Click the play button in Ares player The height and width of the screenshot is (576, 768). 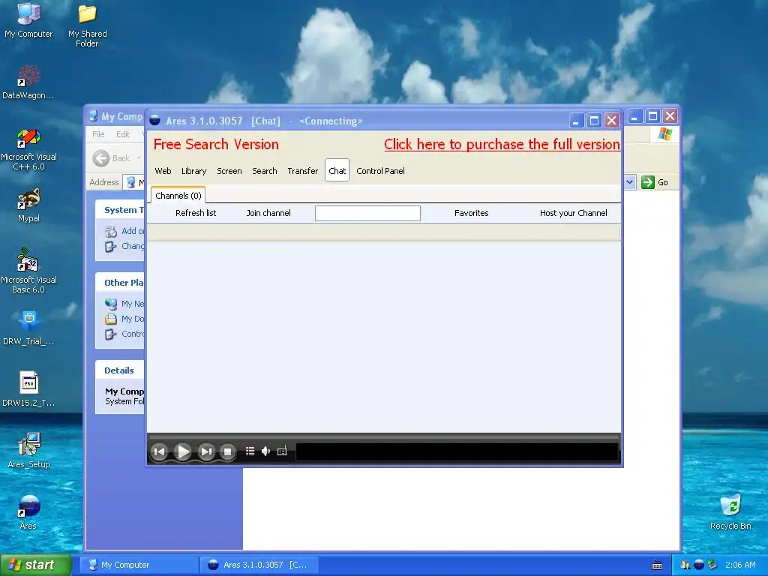click(x=183, y=451)
